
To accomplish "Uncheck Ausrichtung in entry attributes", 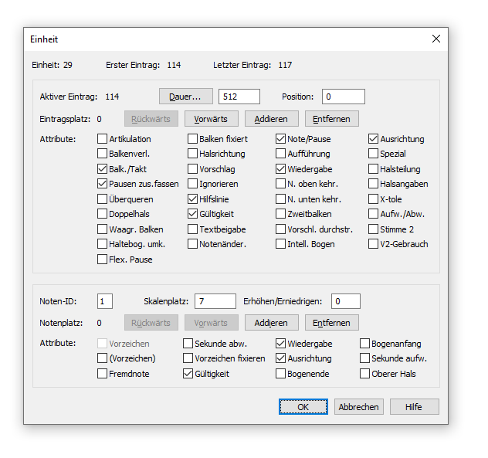I will pyautogui.click(x=373, y=139).
